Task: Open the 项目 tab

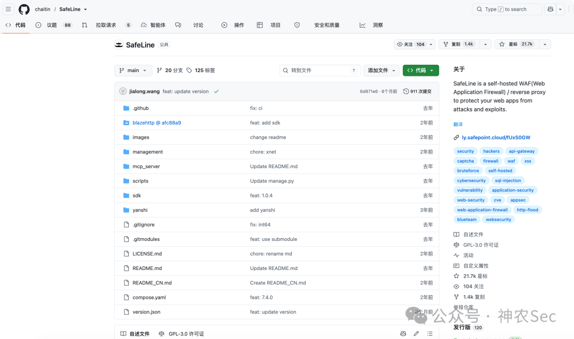Action: 269,25
